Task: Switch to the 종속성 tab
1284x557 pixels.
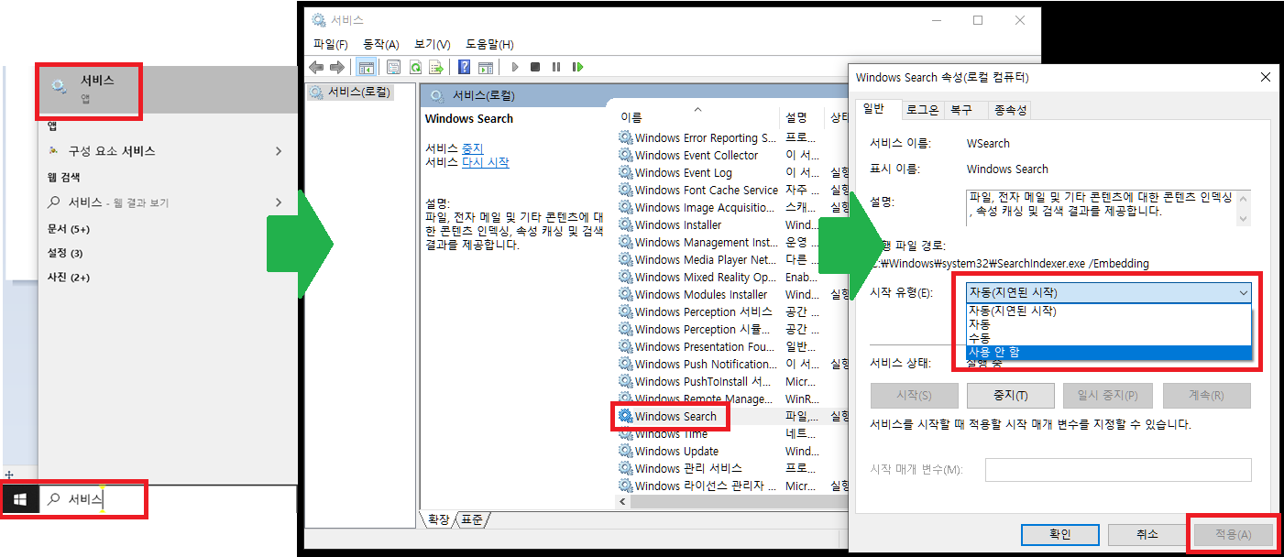Action: [1010, 110]
